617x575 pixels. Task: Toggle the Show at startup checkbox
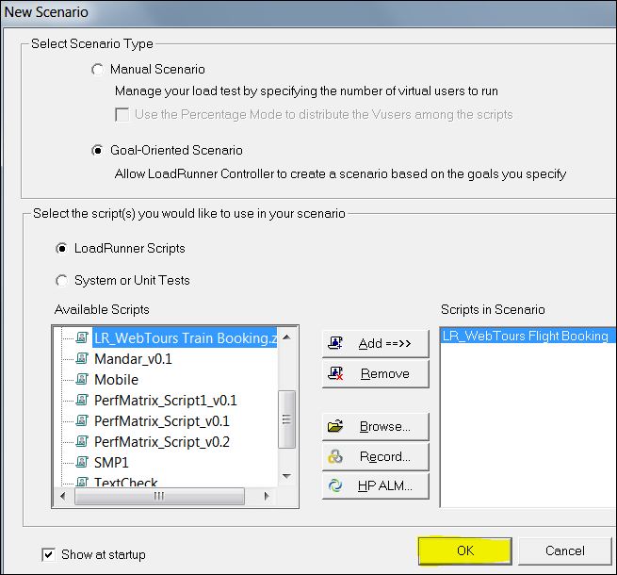[48, 555]
